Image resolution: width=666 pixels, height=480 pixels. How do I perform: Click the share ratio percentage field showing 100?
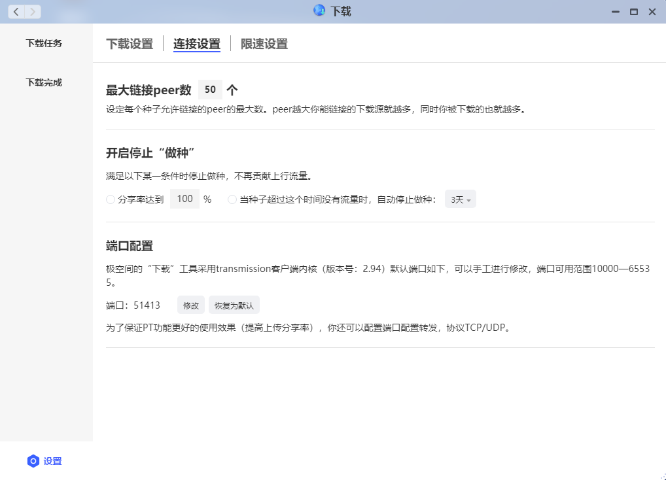pos(184,199)
